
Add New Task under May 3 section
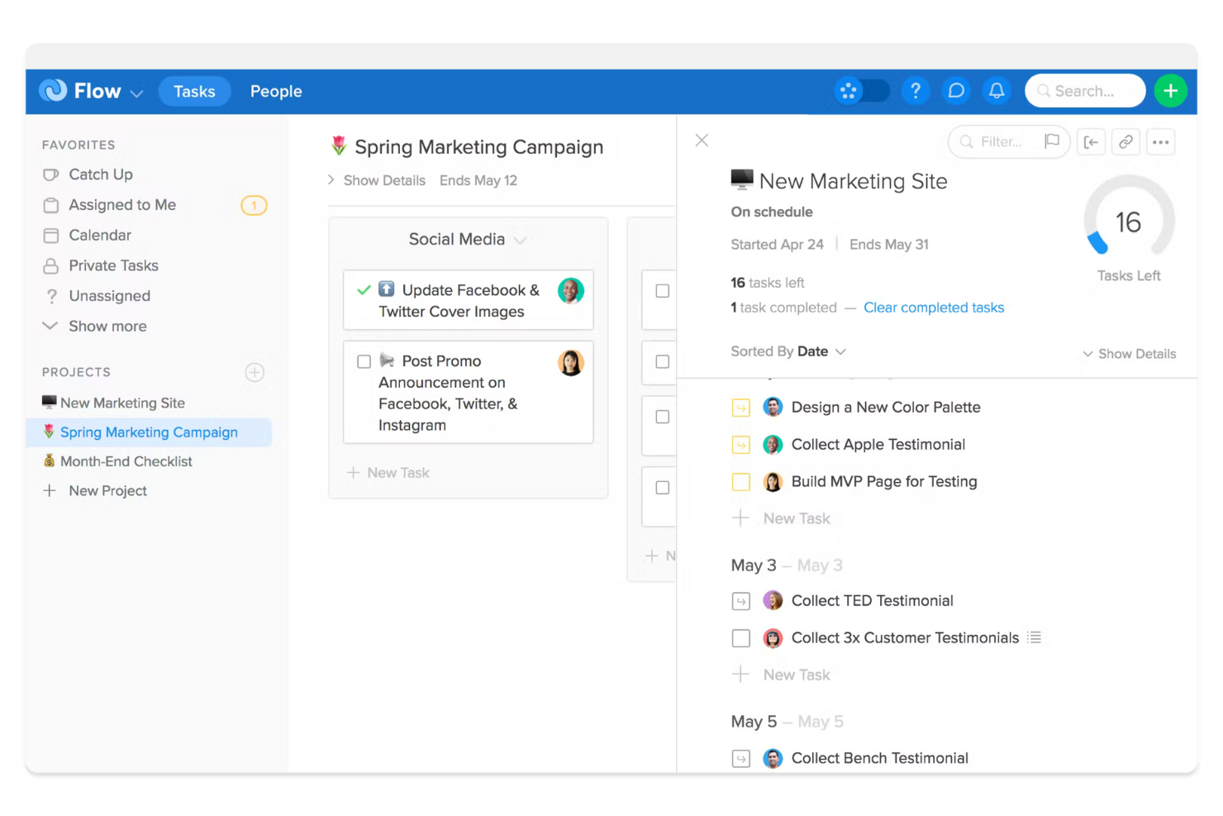pyautogui.click(x=782, y=675)
